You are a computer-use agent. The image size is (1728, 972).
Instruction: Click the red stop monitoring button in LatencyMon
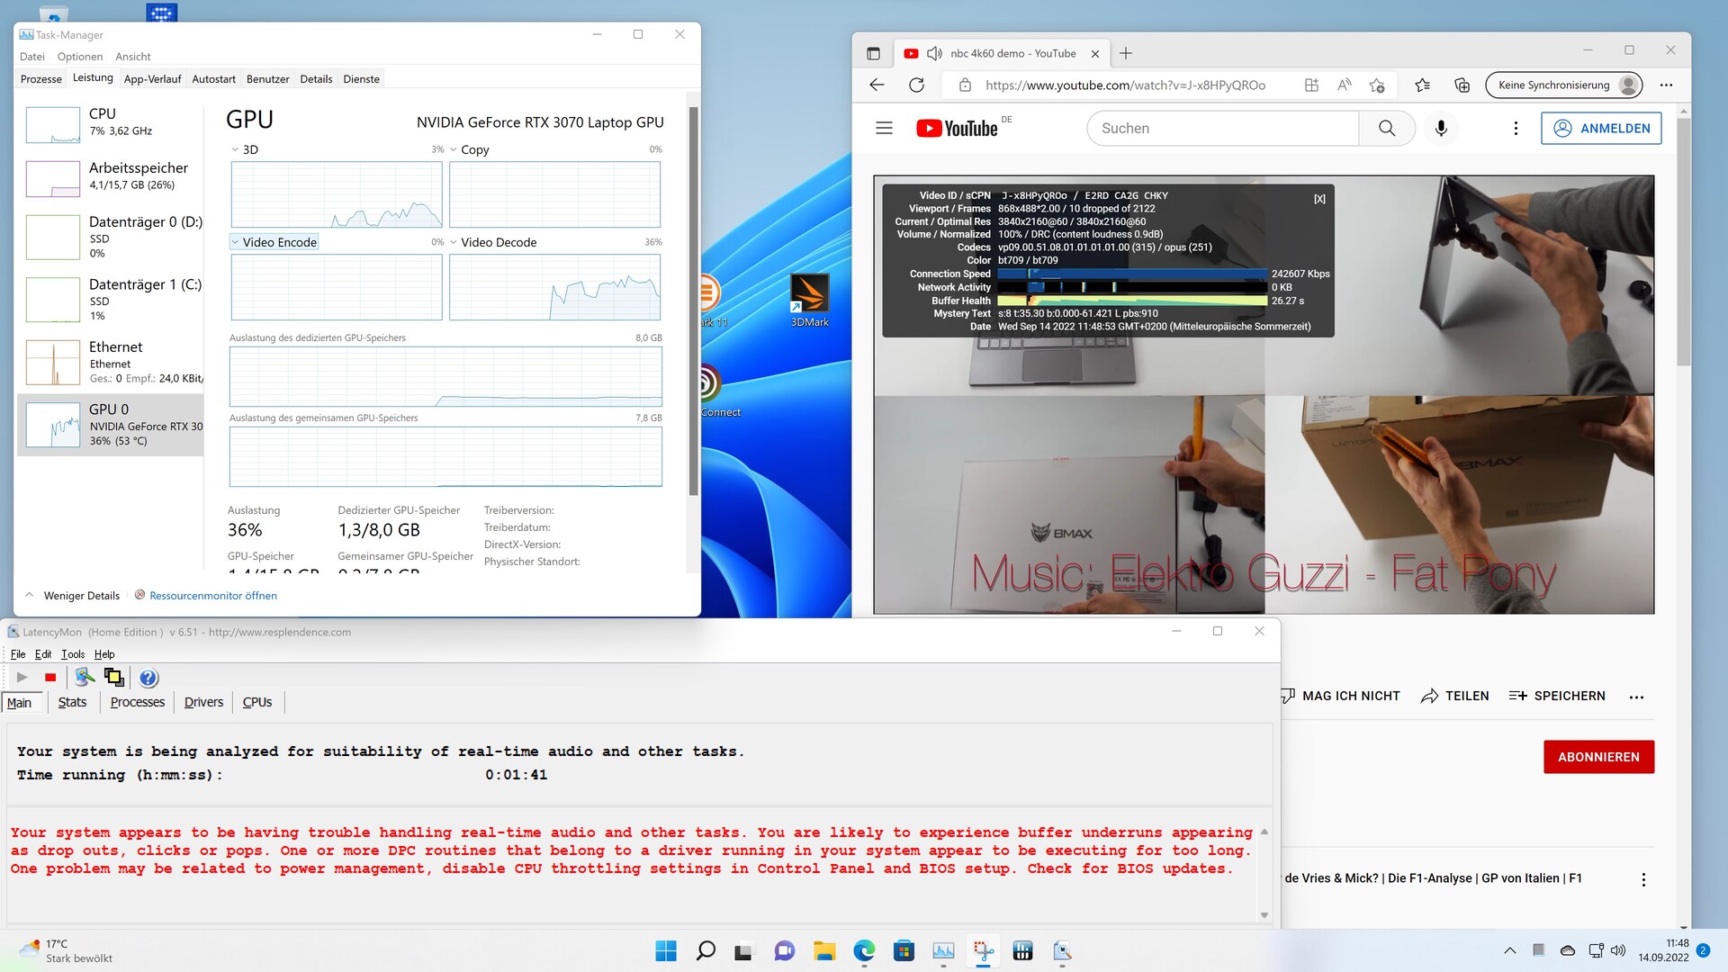pyautogui.click(x=50, y=678)
